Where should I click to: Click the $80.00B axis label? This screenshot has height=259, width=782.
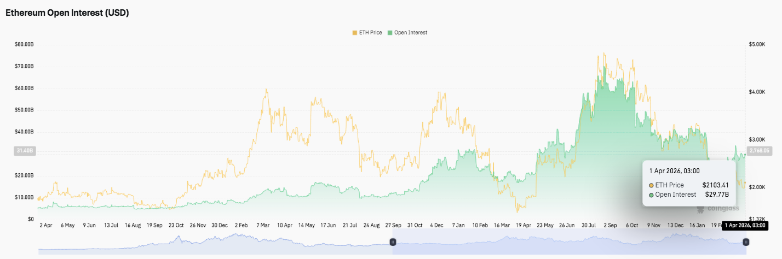[24, 44]
